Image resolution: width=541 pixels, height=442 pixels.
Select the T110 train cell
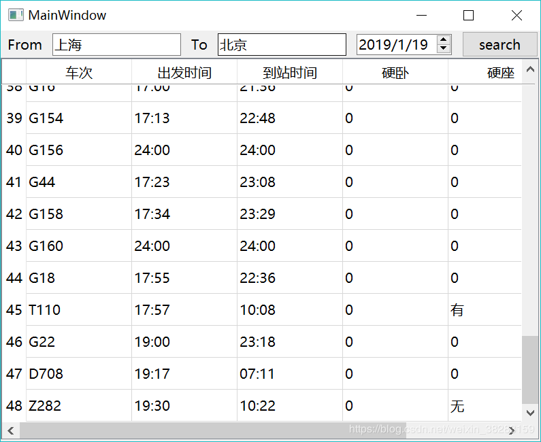point(79,310)
